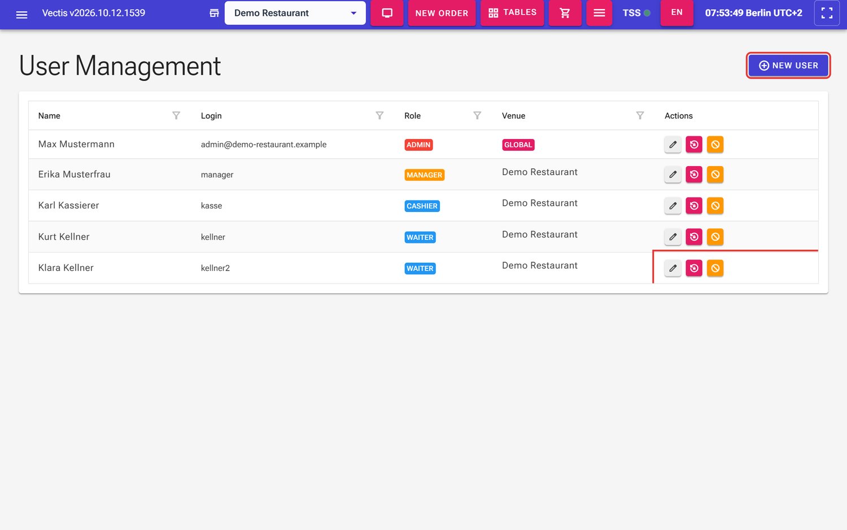Click the Berlin UTC+2 clock display
This screenshot has height=530, width=847.
(x=753, y=13)
